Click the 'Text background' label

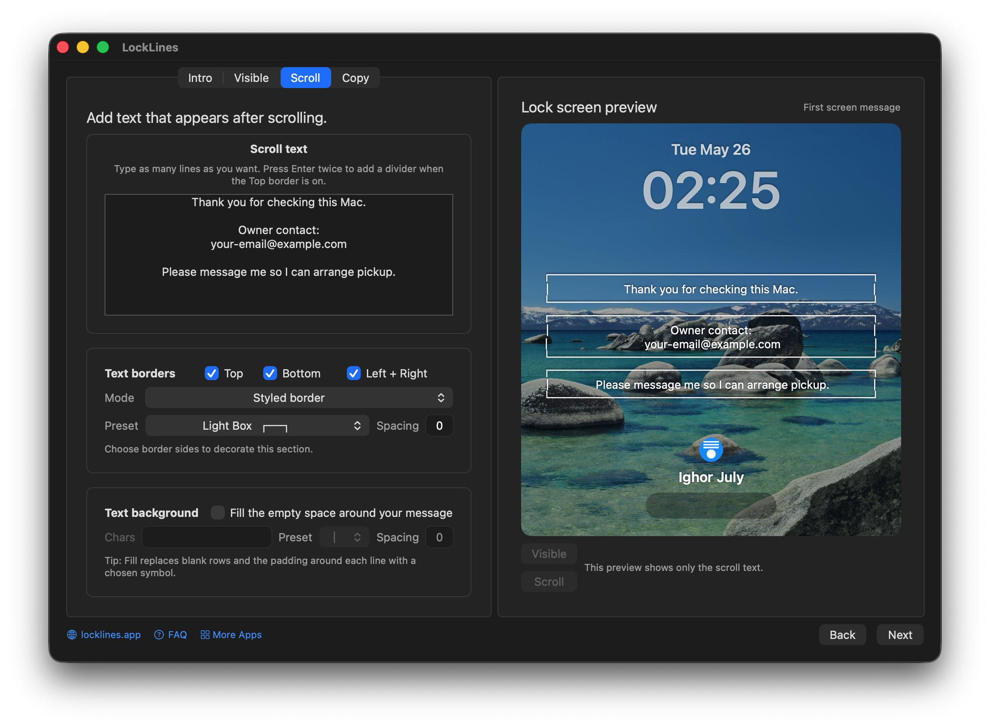(151, 513)
